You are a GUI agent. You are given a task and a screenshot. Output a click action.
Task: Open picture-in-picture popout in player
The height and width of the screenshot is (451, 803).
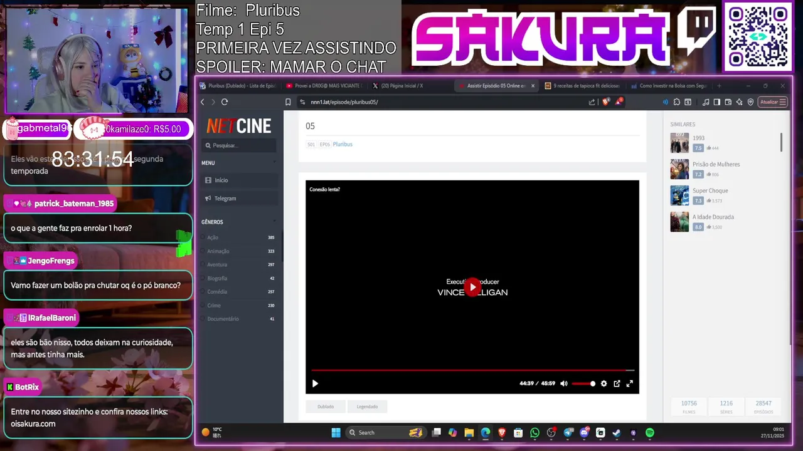pyautogui.click(x=617, y=383)
